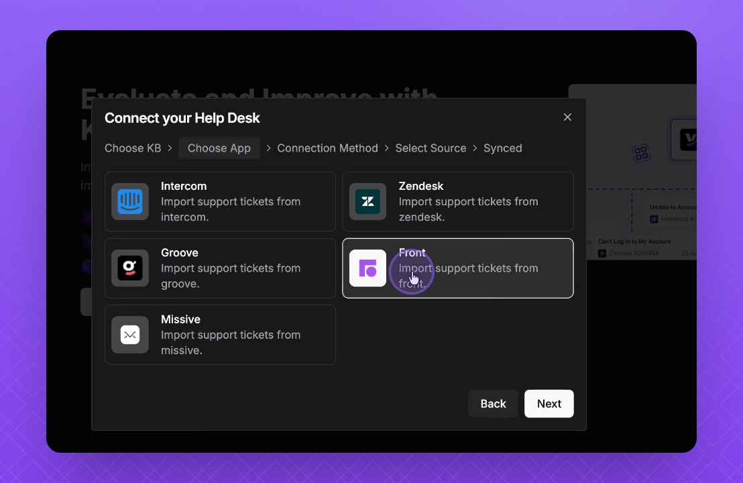The height and width of the screenshot is (483, 743).
Task: Click the chevron after Choose KB
Action: click(x=170, y=148)
